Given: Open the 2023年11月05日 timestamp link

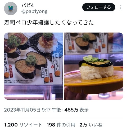Looking at the screenshot, I should (x=33, y=110).
